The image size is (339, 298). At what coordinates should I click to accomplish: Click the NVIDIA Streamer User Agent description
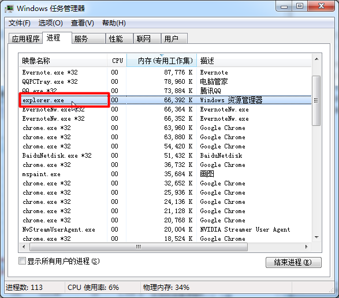point(245,229)
